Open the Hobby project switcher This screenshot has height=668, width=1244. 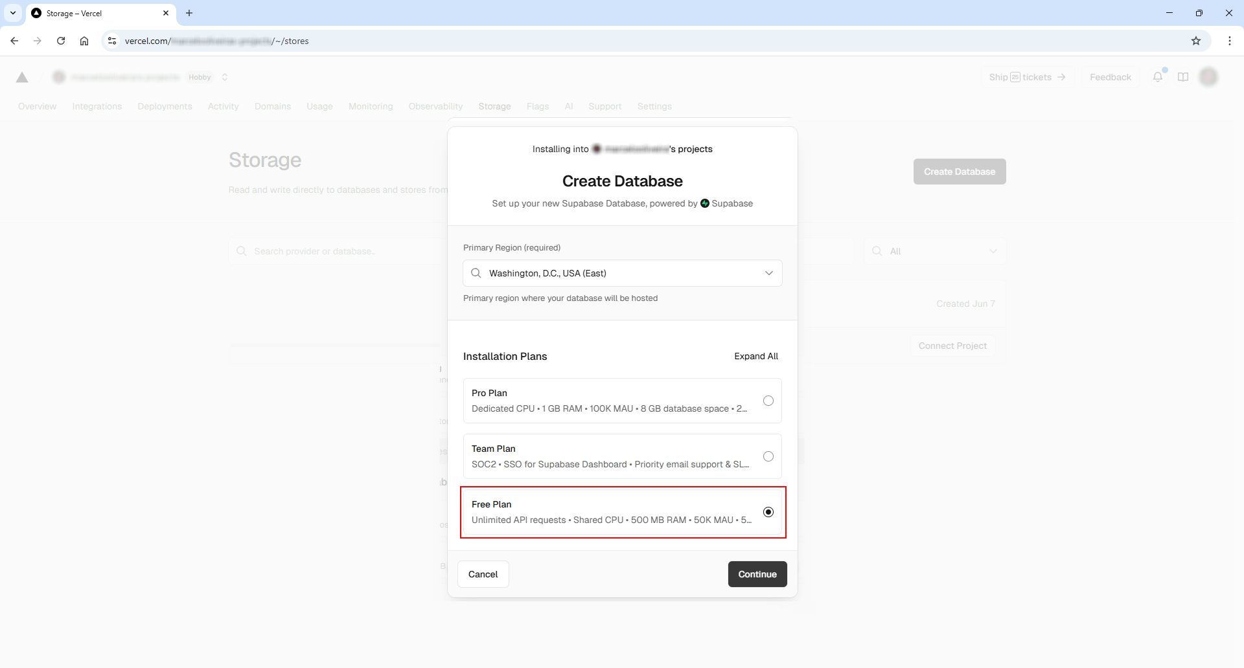click(x=225, y=77)
